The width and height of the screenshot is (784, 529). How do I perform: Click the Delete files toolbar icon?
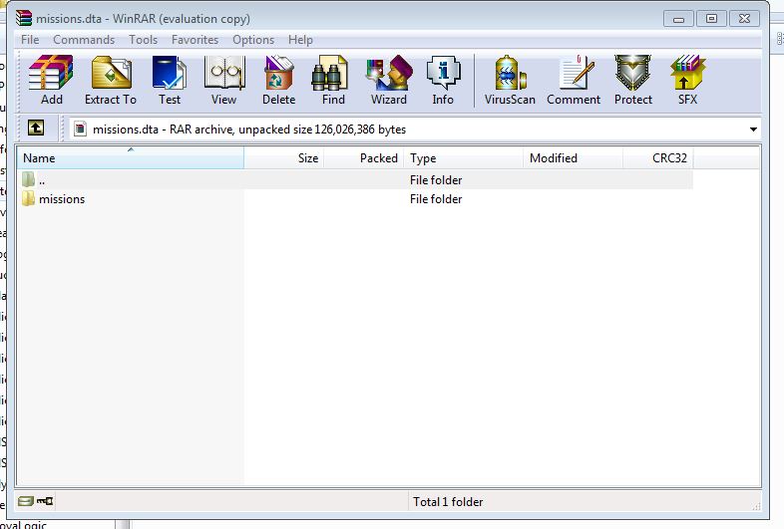[x=278, y=80]
